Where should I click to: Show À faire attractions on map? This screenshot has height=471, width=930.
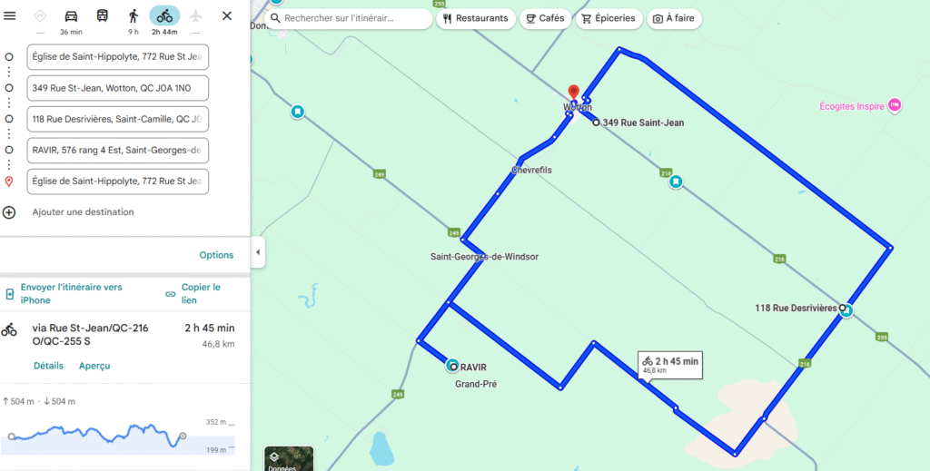[x=673, y=18]
